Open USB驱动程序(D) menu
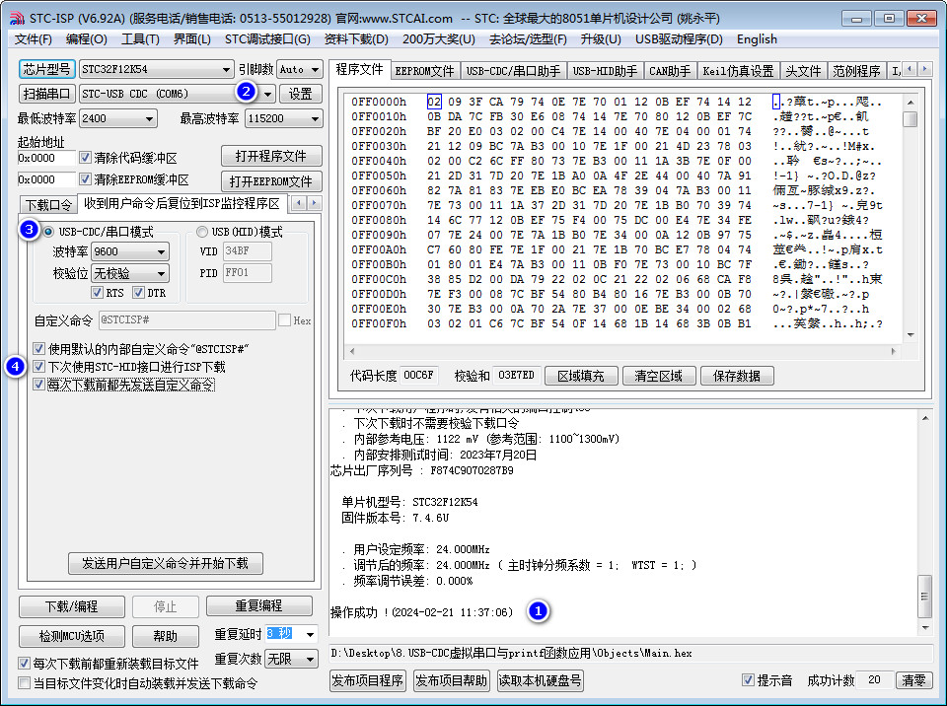947x706 pixels. (679, 39)
